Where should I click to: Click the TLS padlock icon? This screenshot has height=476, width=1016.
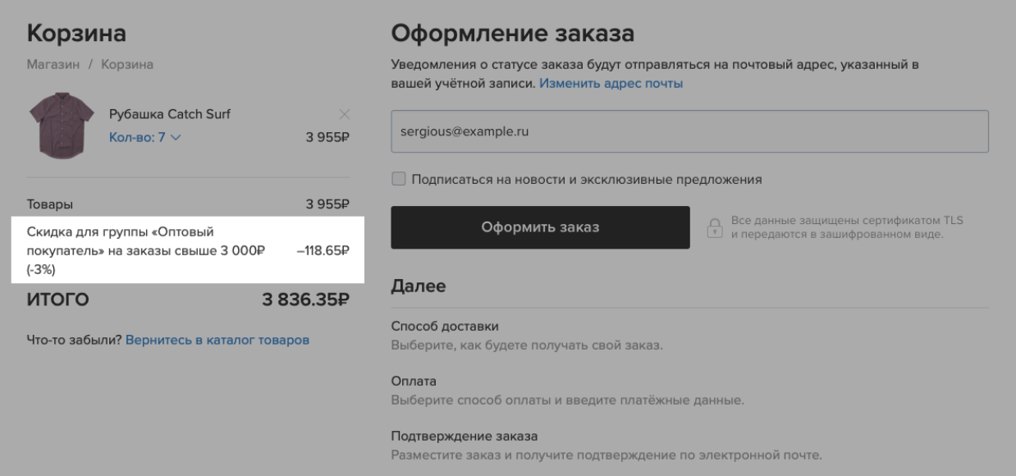click(x=715, y=228)
